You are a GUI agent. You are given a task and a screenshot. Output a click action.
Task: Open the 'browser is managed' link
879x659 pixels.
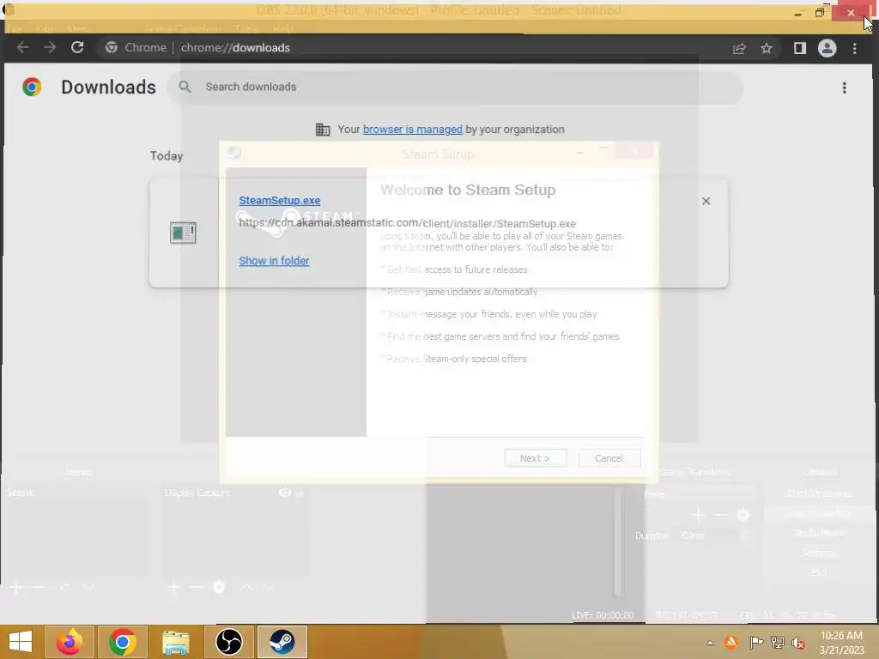(413, 130)
